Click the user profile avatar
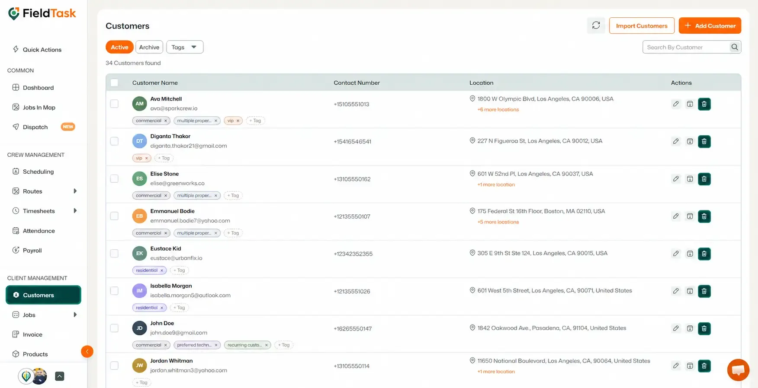Image resolution: width=758 pixels, height=388 pixels. [x=39, y=376]
